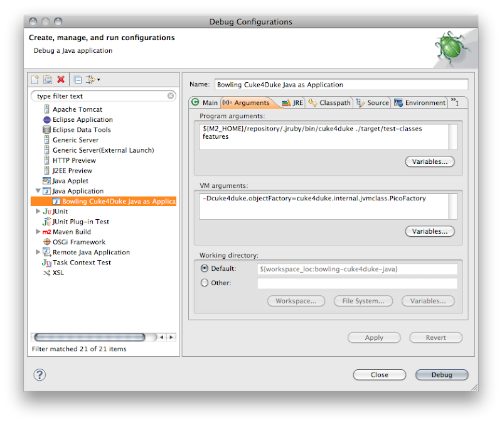Image resolution: width=502 pixels, height=424 pixels.
Task: Select the Apache Tomcat server icon
Action: (46, 109)
